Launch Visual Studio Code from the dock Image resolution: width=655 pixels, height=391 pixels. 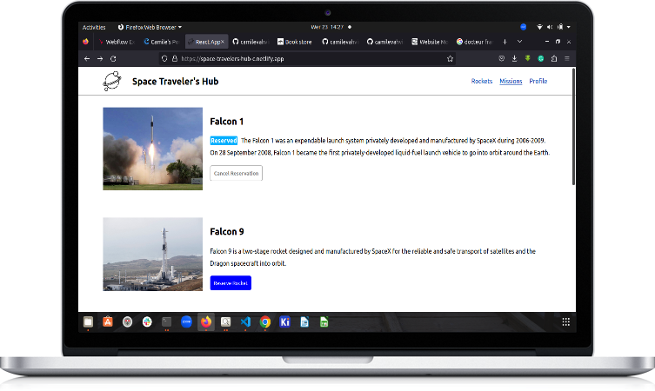tap(245, 321)
